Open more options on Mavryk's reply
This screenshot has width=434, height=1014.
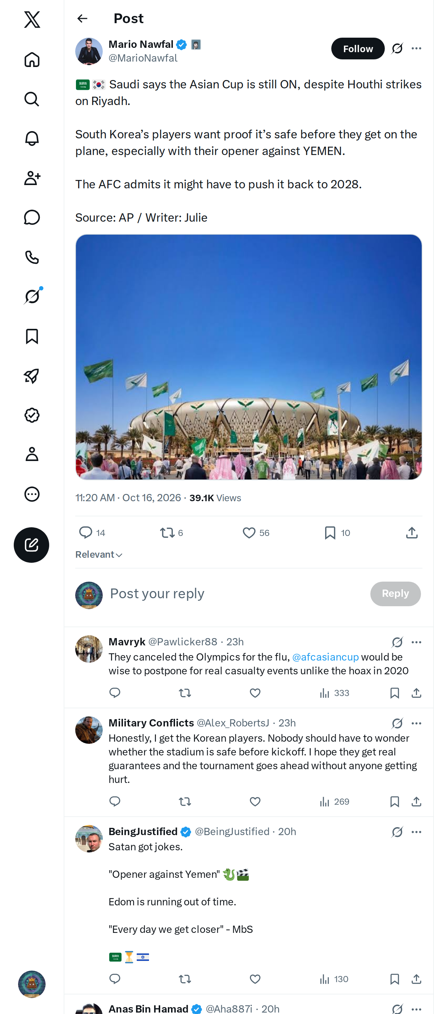pyautogui.click(x=416, y=642)
